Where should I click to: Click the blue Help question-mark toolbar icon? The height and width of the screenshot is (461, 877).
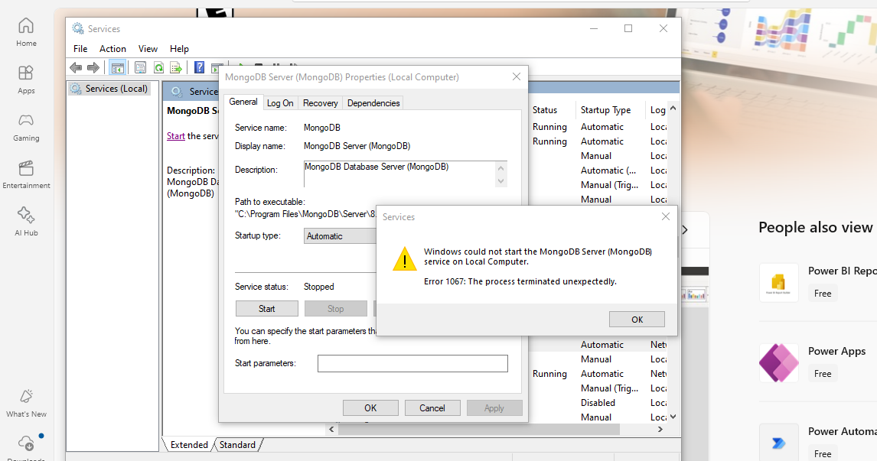tap(199, 67)
